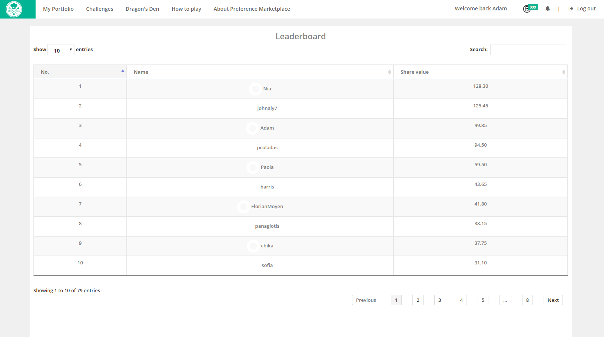Viewport: 604px width, 337px height.
Task: Click Paola's avatar icon
Action: [253, 167]
